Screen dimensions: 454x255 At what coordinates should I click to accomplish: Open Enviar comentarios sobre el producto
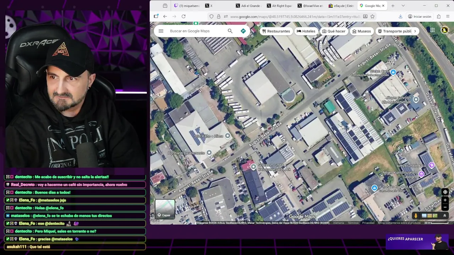pos(399,223)
